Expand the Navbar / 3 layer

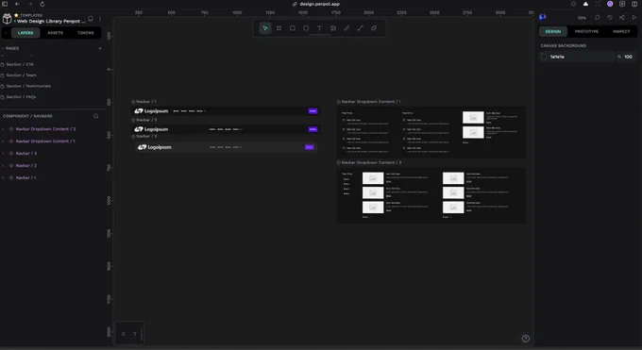pyautogui.click(x=3, y=154)
